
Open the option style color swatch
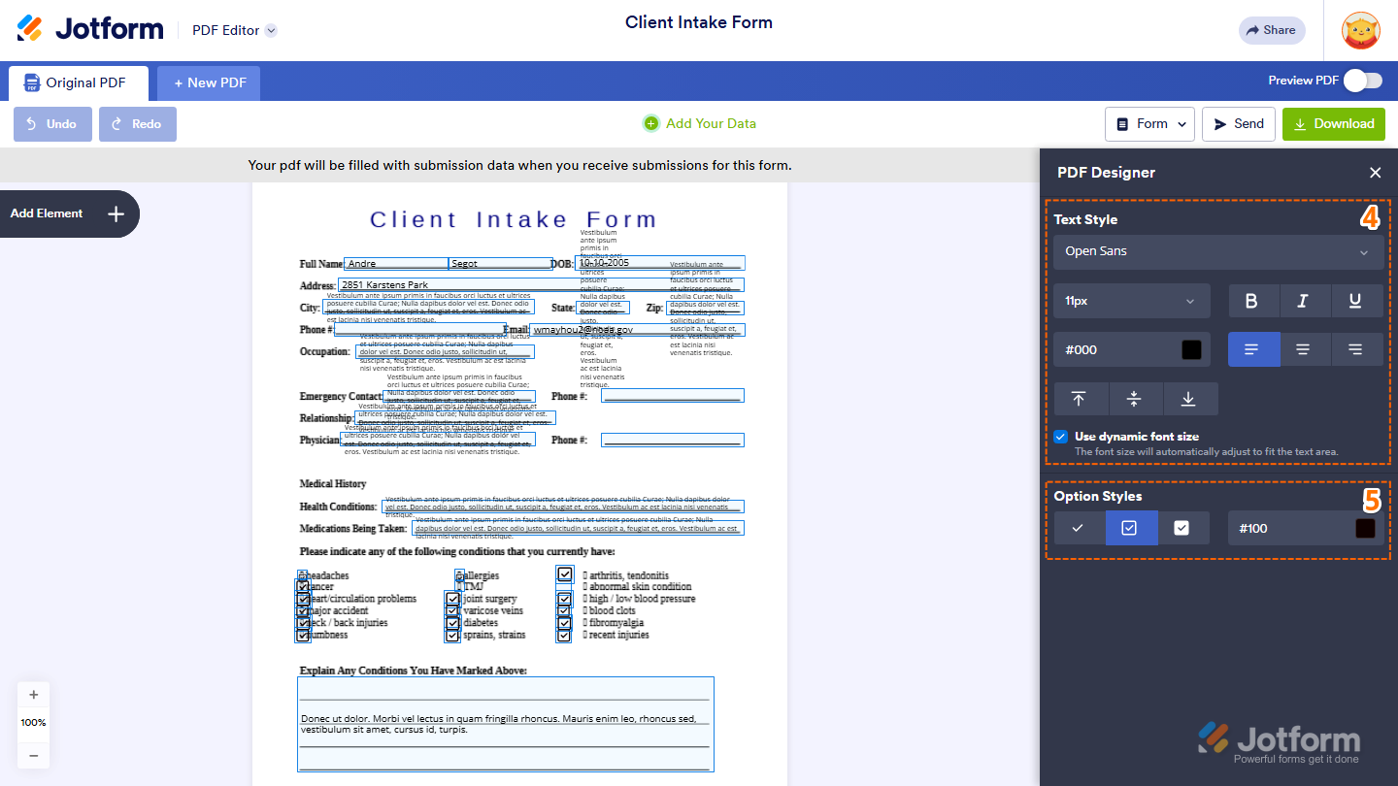(x=1365, y=528)
